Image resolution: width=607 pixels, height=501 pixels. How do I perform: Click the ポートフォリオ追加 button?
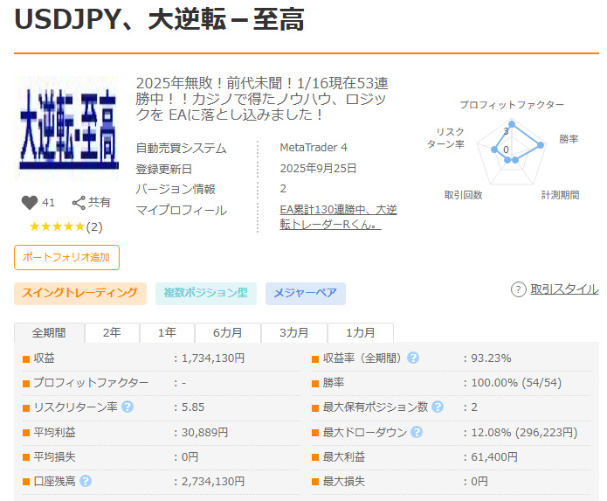coord(66,257)
